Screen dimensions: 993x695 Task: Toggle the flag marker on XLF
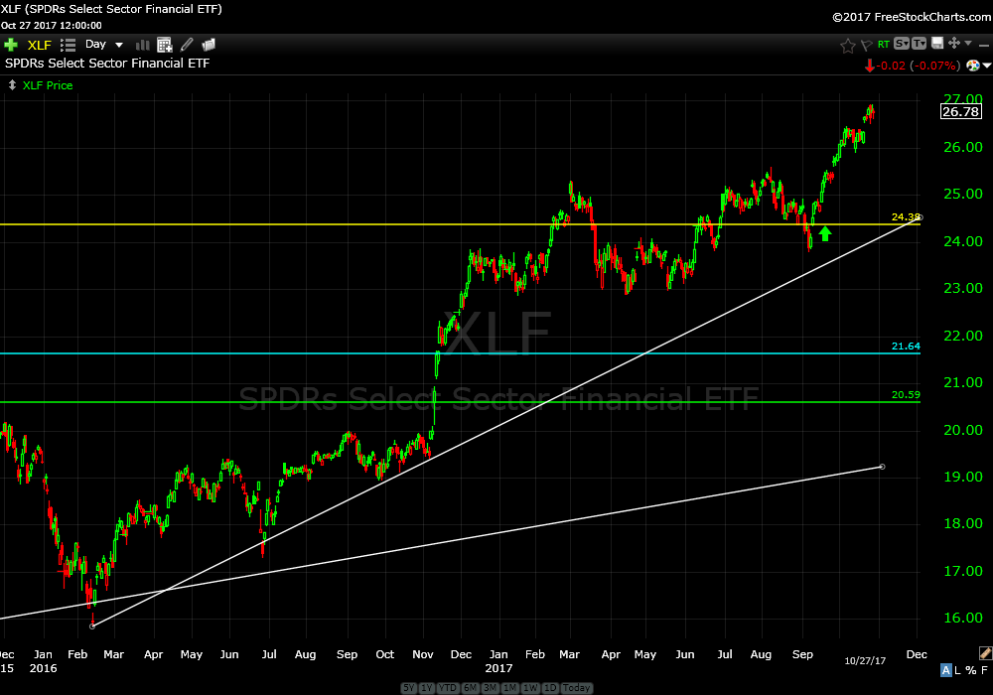(866, 45)
